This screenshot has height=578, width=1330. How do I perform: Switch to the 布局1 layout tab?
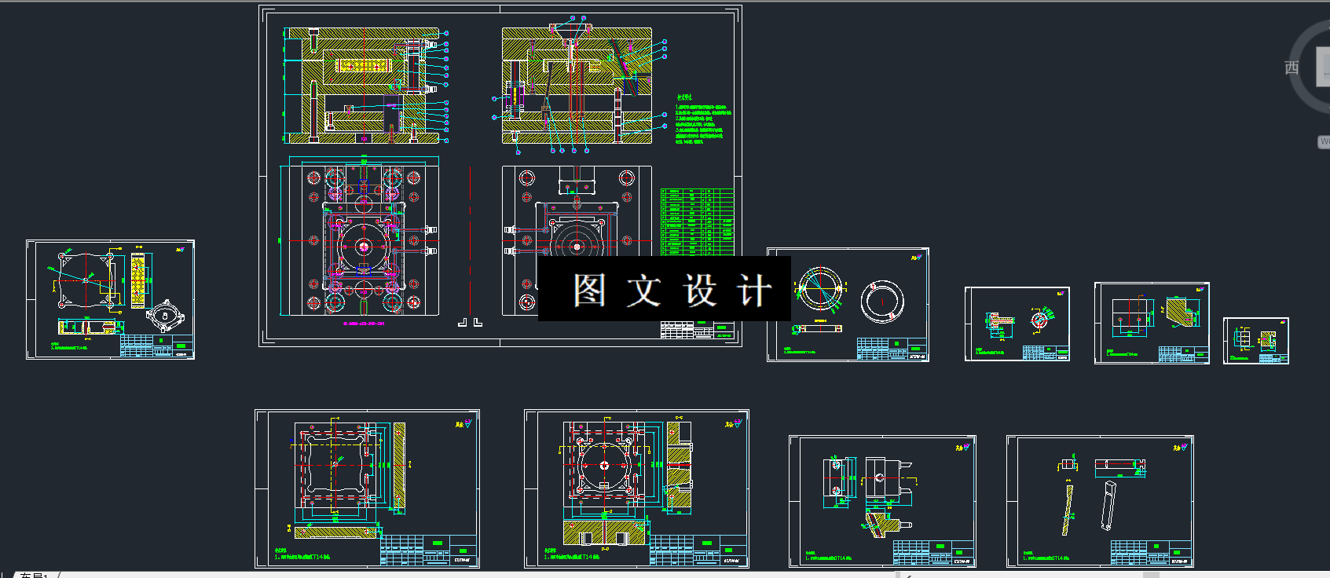click(x=33, y=575)
